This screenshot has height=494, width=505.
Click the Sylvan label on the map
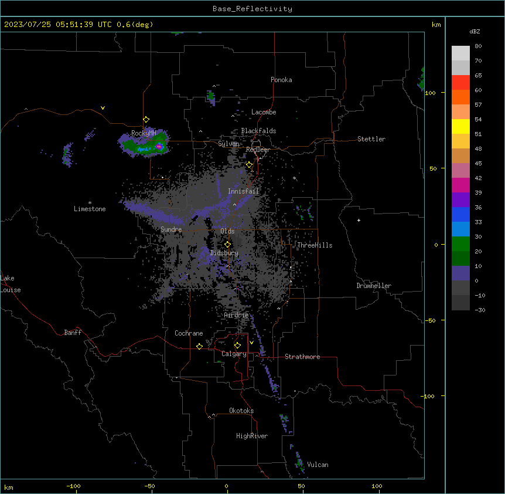(228, 144)
